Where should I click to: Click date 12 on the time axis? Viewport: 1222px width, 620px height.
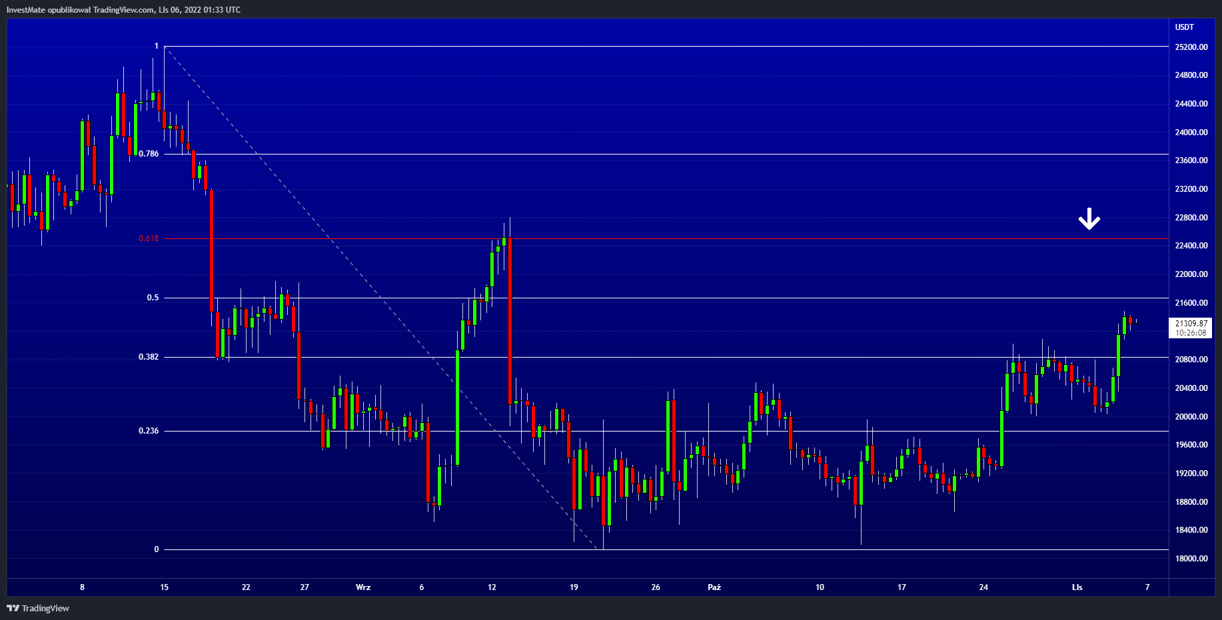[x=492, y=587]
